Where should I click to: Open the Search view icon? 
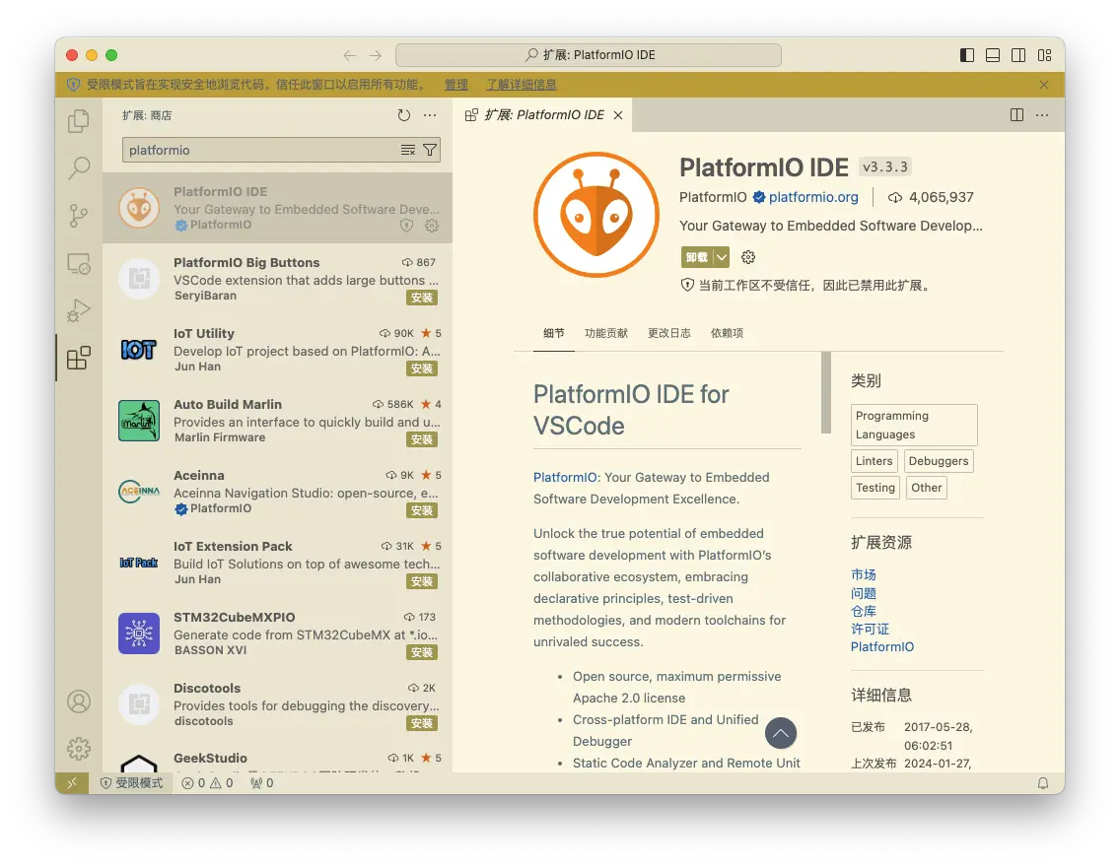[x=79, y=168]
